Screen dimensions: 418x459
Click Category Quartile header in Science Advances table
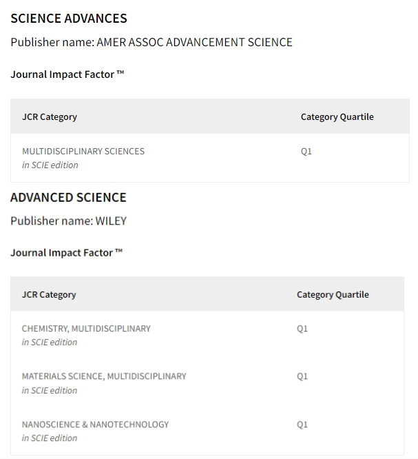coord(337,116)
